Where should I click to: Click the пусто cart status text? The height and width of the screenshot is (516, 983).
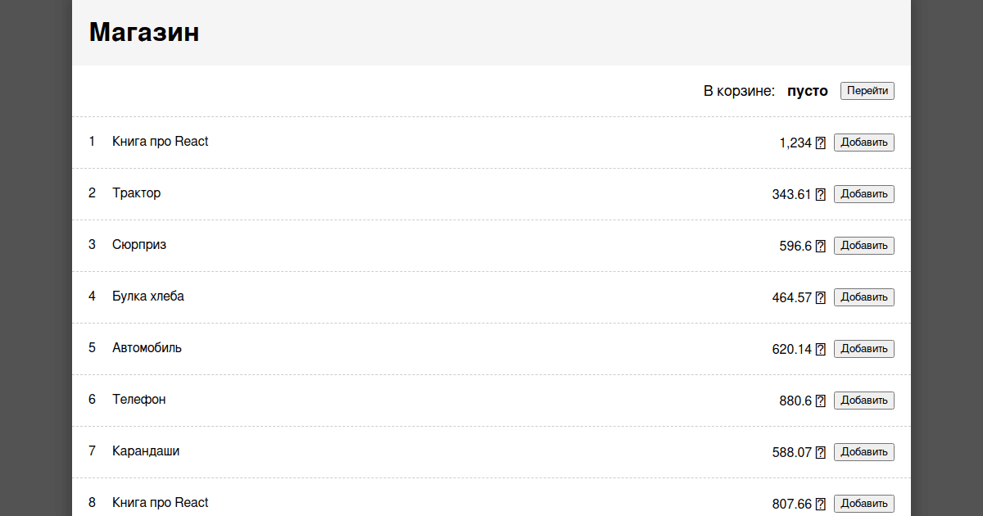pyautogui.click(x=808, y=91)
